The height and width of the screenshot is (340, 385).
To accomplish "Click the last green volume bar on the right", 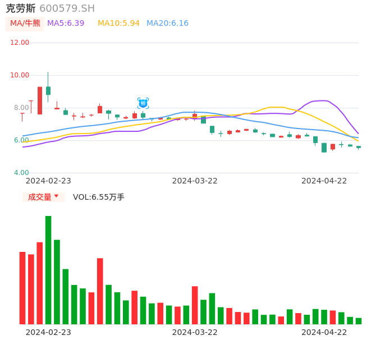I will point(359,321).
